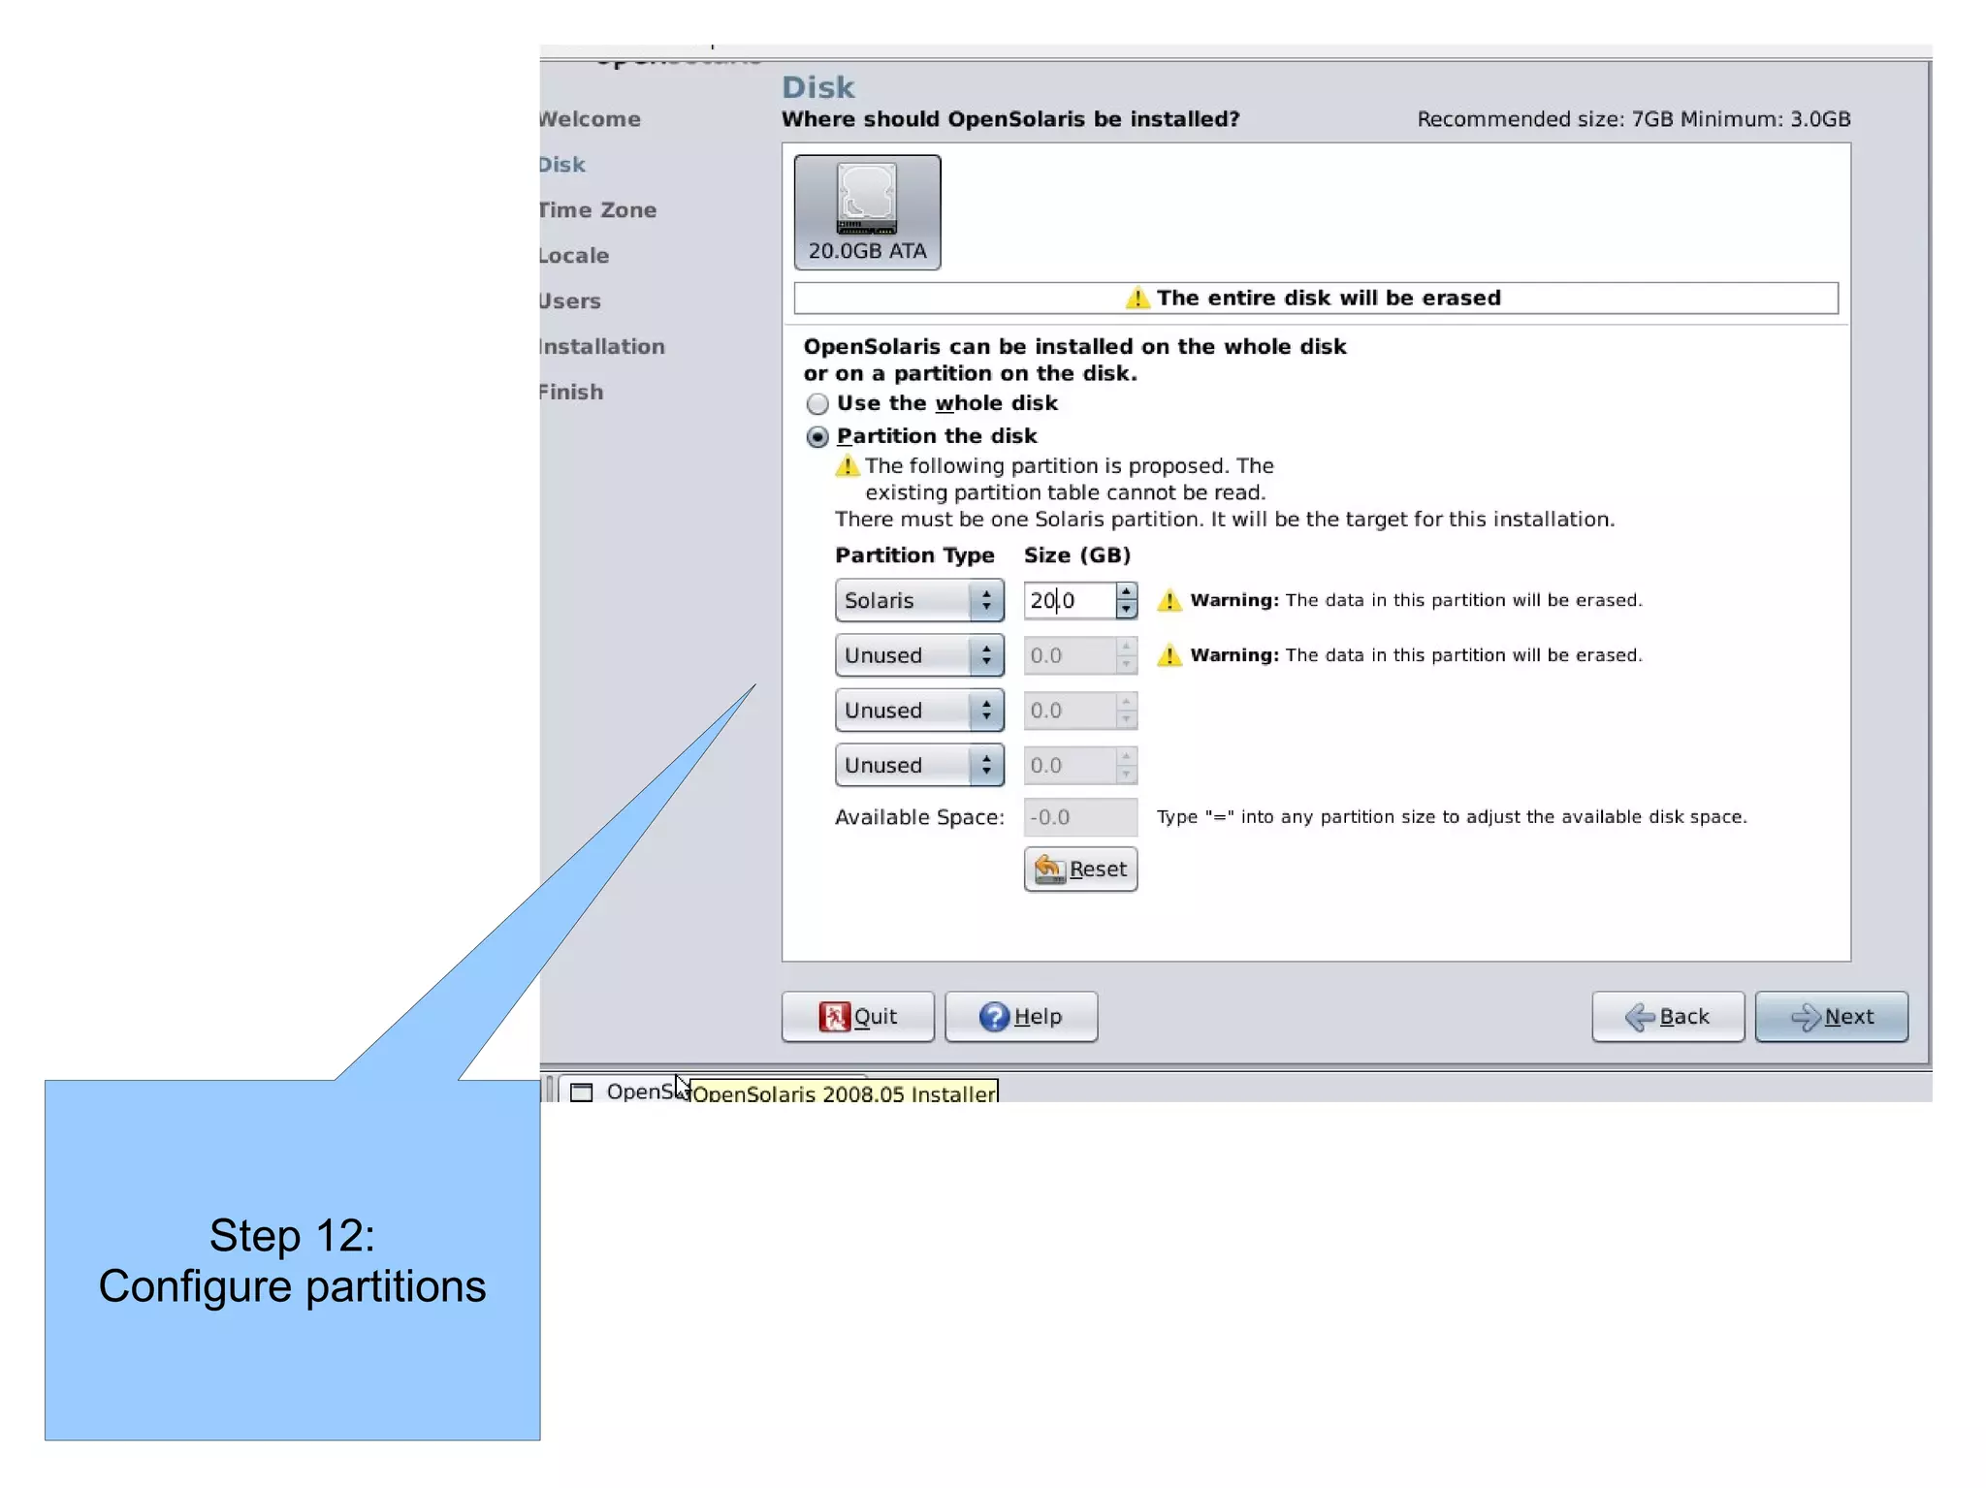Select 'Use the whole disk' radio button

point(817,403)
